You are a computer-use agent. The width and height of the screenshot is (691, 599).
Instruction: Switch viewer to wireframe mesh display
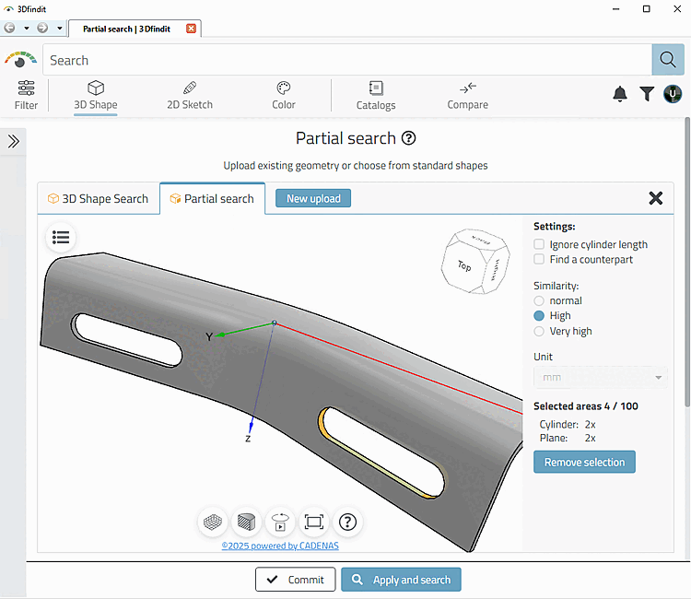pyautogui.click(x=213, y=523)
